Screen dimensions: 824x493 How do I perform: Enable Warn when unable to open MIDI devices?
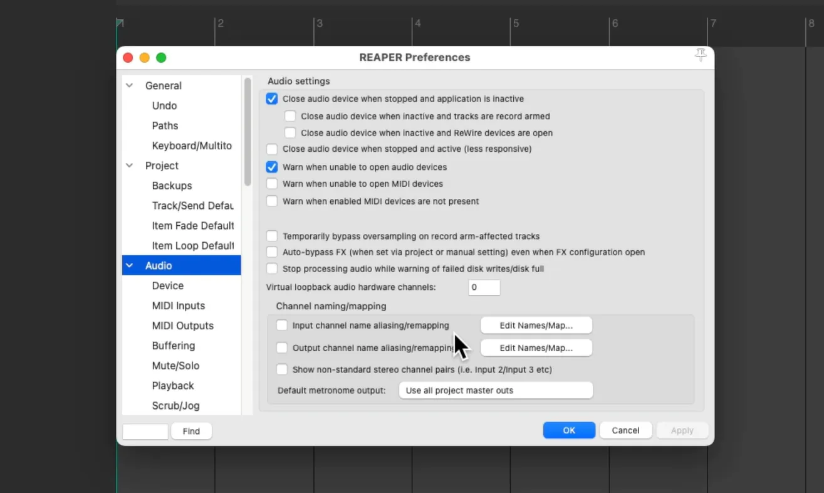272,184
